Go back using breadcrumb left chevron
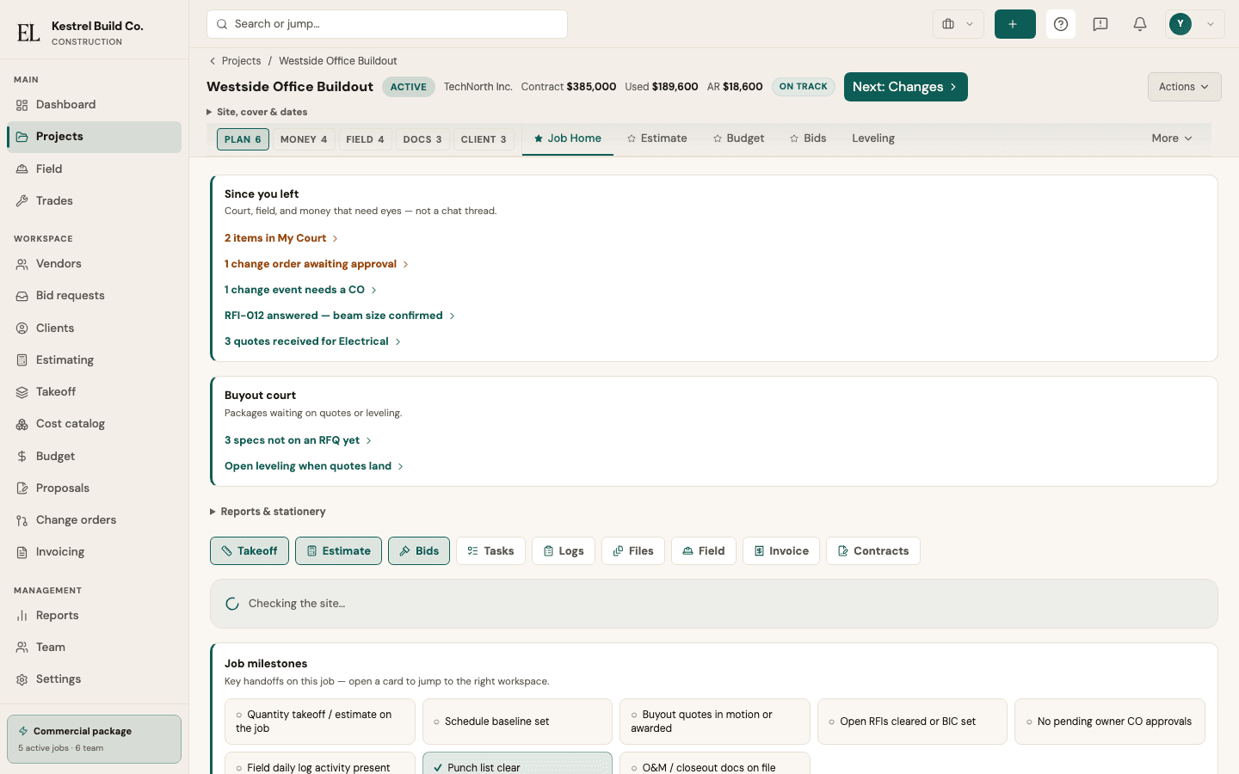Screen dimensions: 1239x774 point(213,61)
